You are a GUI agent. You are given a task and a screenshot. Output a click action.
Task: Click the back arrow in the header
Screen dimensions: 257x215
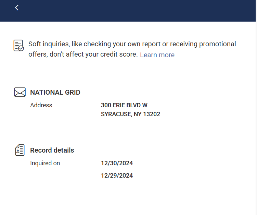click(x=17, y=8)
